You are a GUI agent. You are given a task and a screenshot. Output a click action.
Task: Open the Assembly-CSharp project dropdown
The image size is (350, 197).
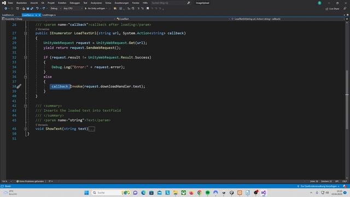(59, 19)
